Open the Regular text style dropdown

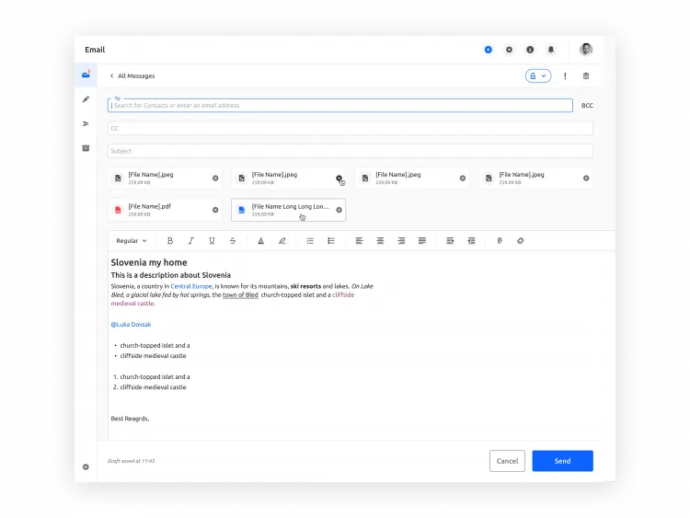(131, 241)
